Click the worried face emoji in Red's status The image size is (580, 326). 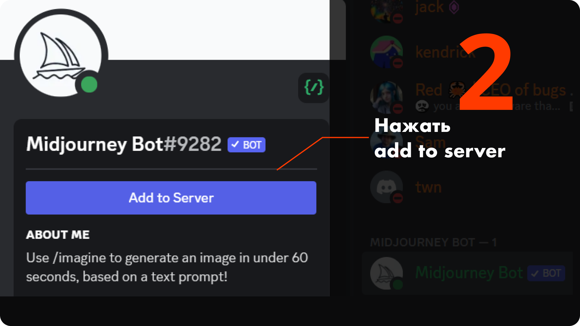point(422,106)
